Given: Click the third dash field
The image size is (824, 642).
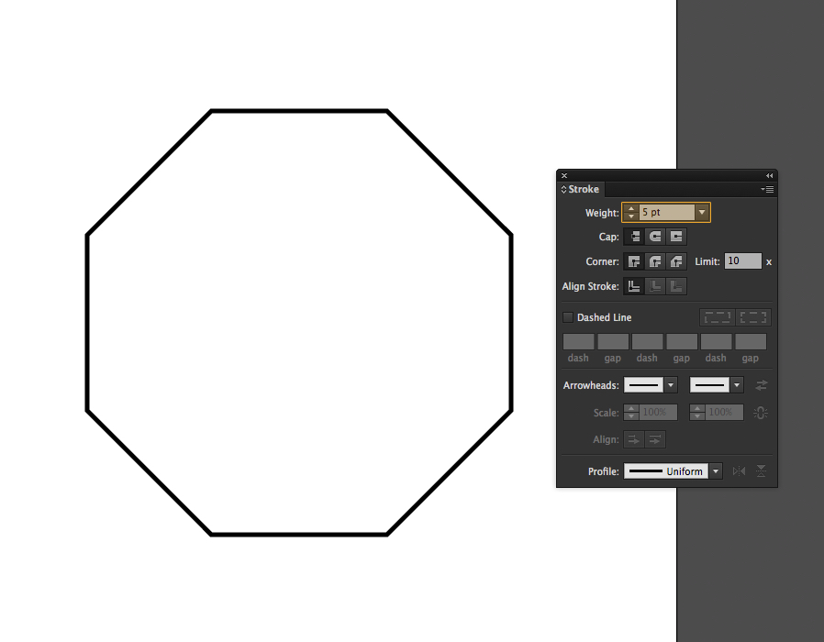Looking at the screenshot, I should pyautogui.click(x=717, y=341).
